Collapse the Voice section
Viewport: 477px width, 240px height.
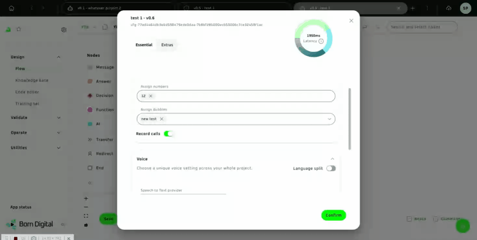coord(332,159)
